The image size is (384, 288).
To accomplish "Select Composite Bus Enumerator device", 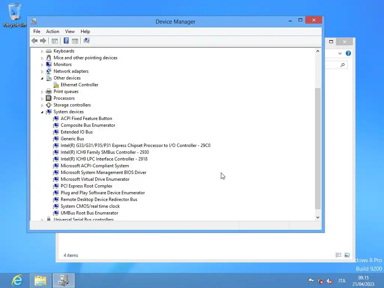I will click(88, 125).
